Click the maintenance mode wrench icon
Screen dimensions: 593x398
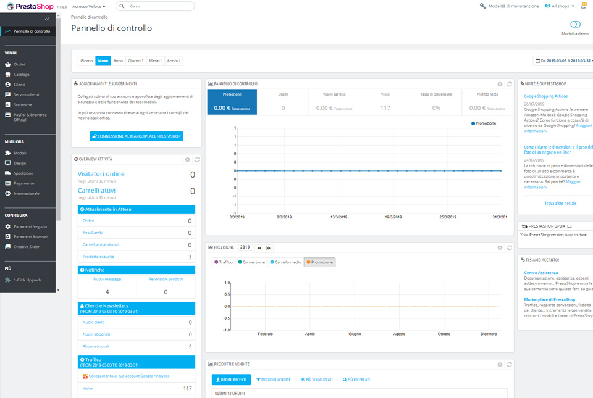[x=482, y=6]
